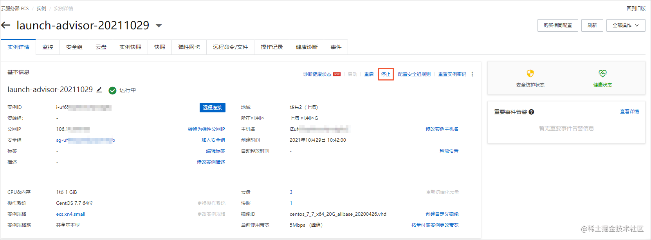Click the creation time 2021年10月29日 value
Image resolution: width=651 pixels, height=240 pixels.
[x=318, y=140]
